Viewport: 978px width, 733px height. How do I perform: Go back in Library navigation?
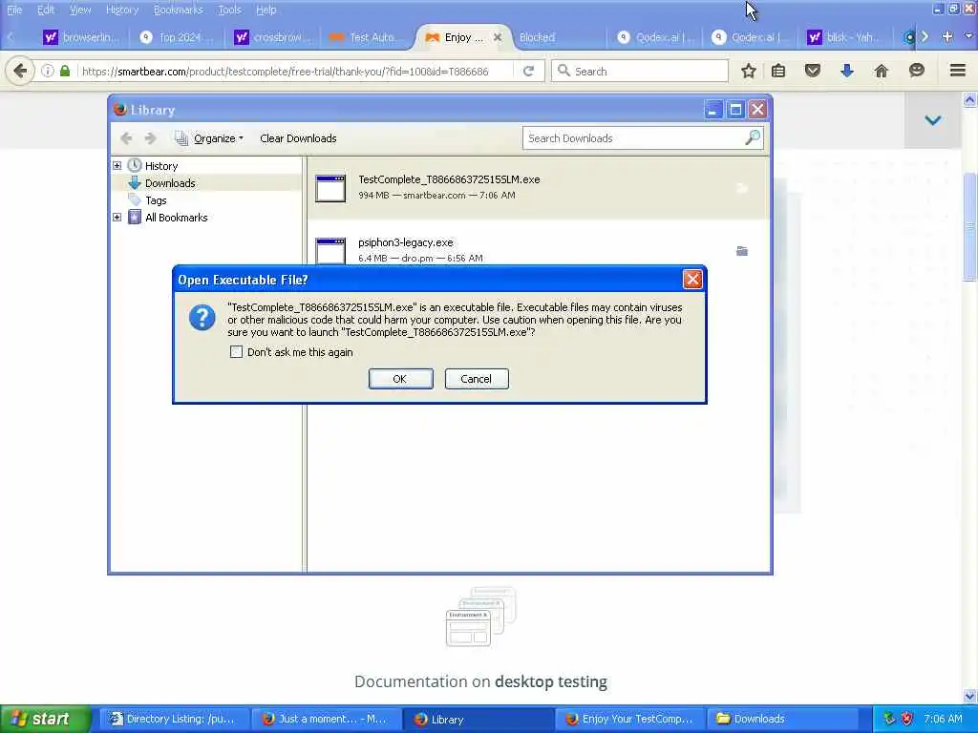pyautogui.click(x=126, y=138)
